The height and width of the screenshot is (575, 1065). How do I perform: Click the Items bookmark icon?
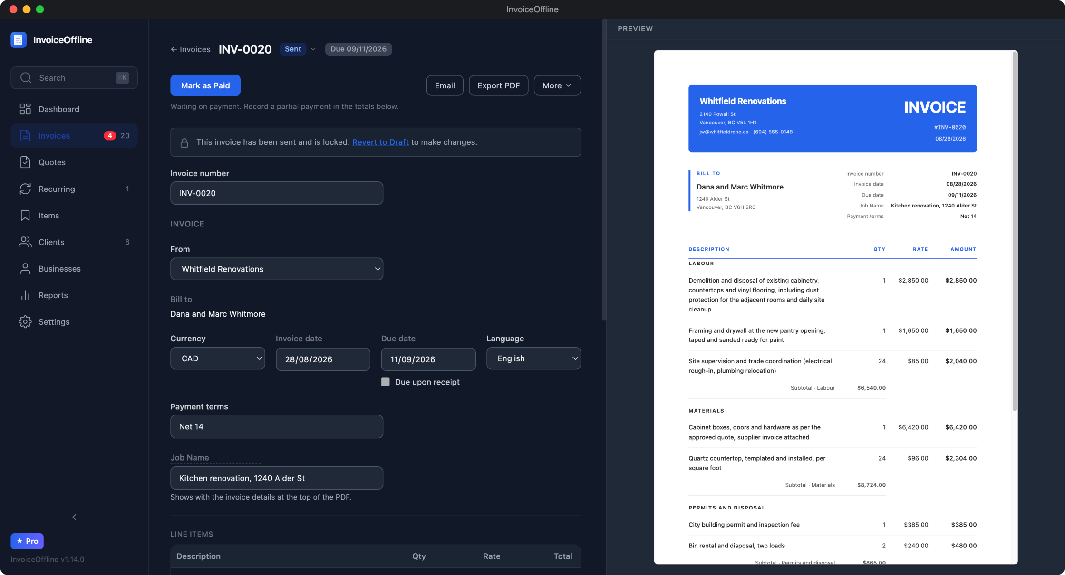25,216
